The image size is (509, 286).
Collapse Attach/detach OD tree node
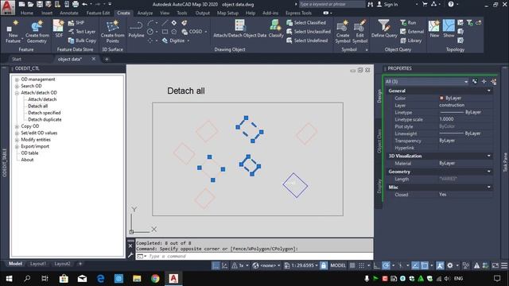[x=17, y=93]
